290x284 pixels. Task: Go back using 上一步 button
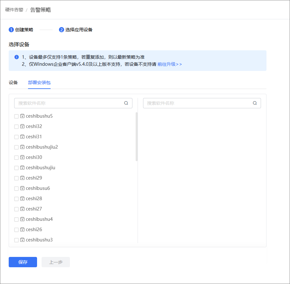tap(56, 262)
